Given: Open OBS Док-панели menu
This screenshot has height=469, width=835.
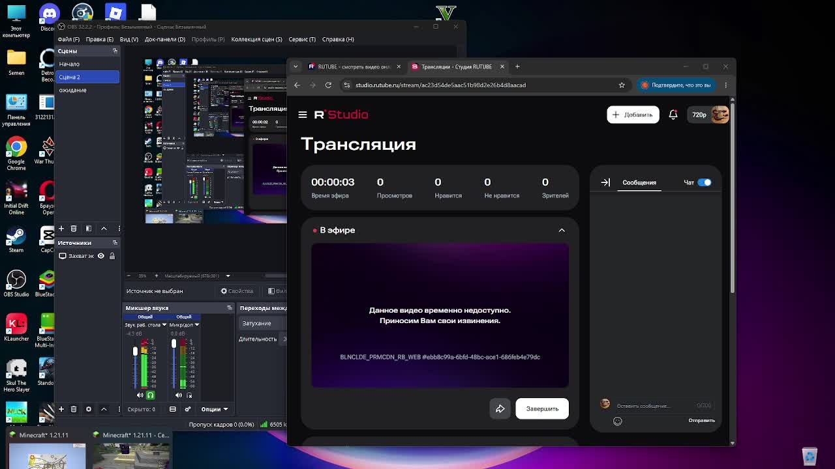Looking at the screenshot, I should tap(165, 39).
